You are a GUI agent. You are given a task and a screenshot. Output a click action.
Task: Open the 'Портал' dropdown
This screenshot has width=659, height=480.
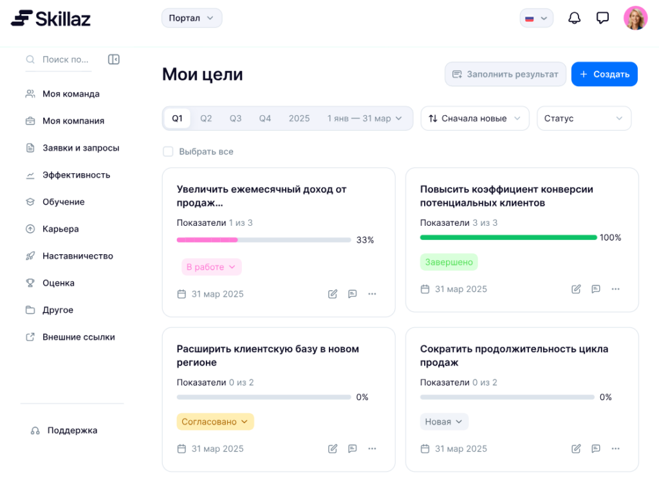192,18
